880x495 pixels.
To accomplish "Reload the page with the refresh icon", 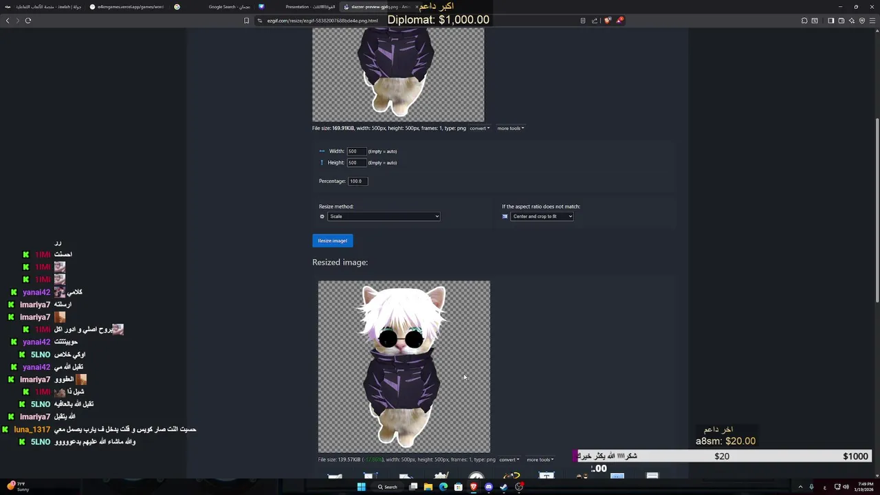I will pyautogui.click(x=28, y=21).
